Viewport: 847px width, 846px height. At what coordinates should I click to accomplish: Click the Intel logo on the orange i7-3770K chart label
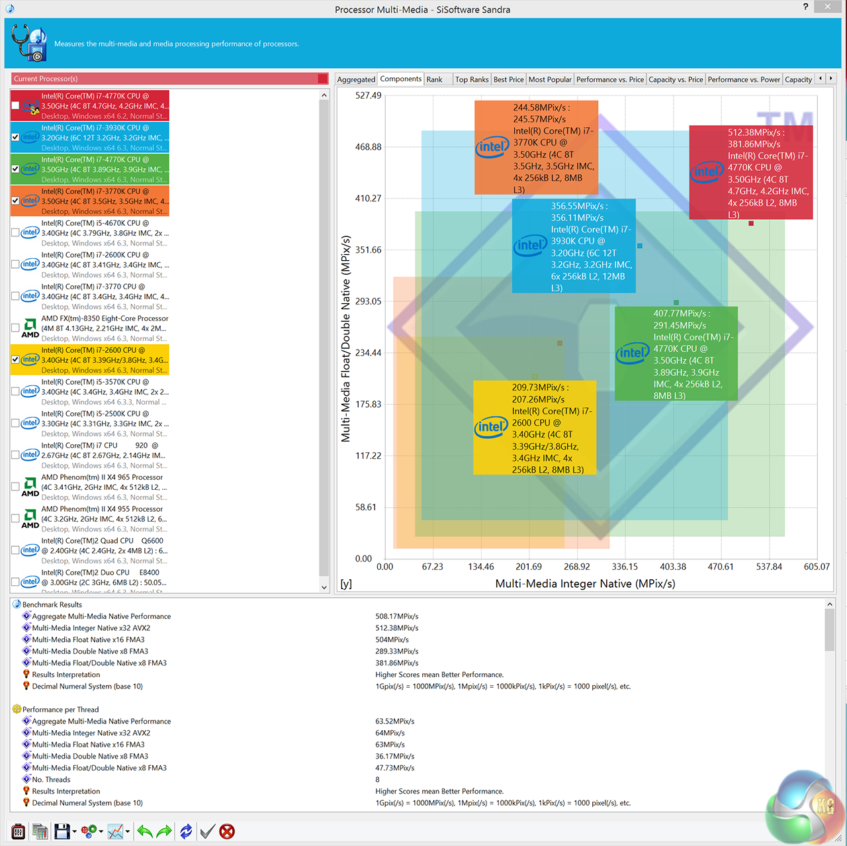tap(492, 147)
